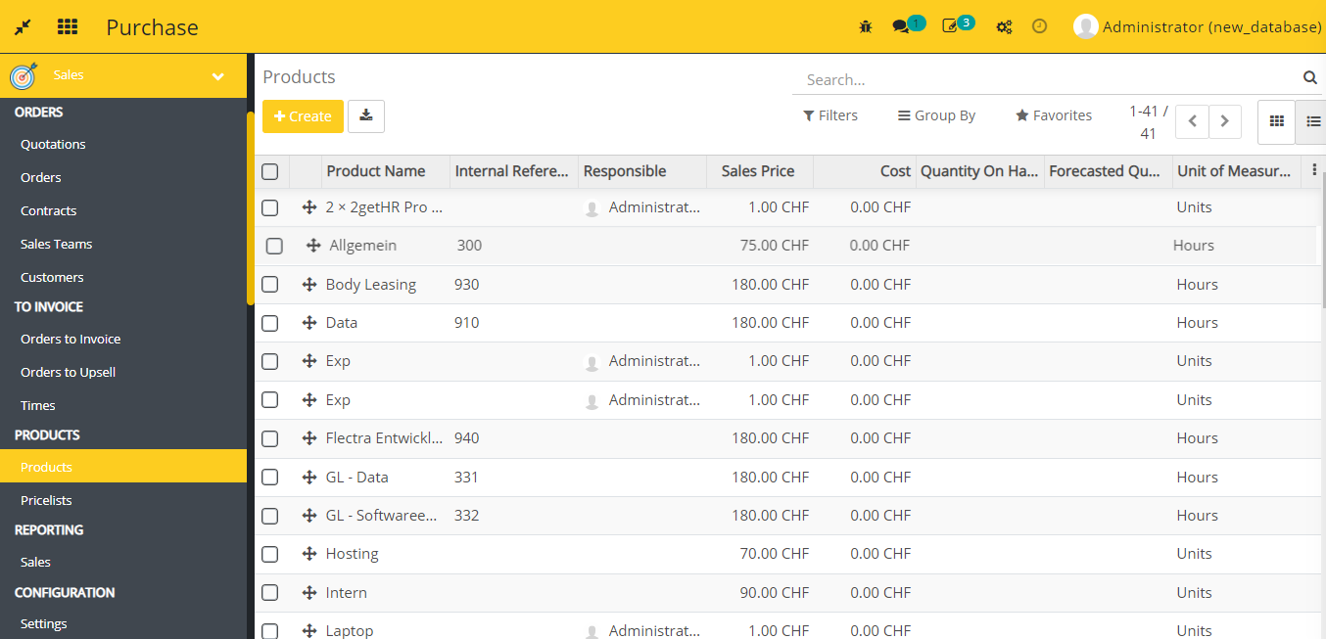
Task: Click the download export icon button
Action: pyautogui.click(x=366, y=115)
